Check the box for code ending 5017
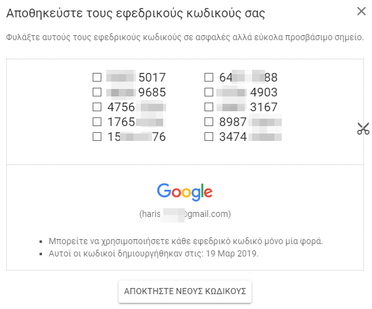The width and height of the screenshot is (372, 309). [97, 77]
